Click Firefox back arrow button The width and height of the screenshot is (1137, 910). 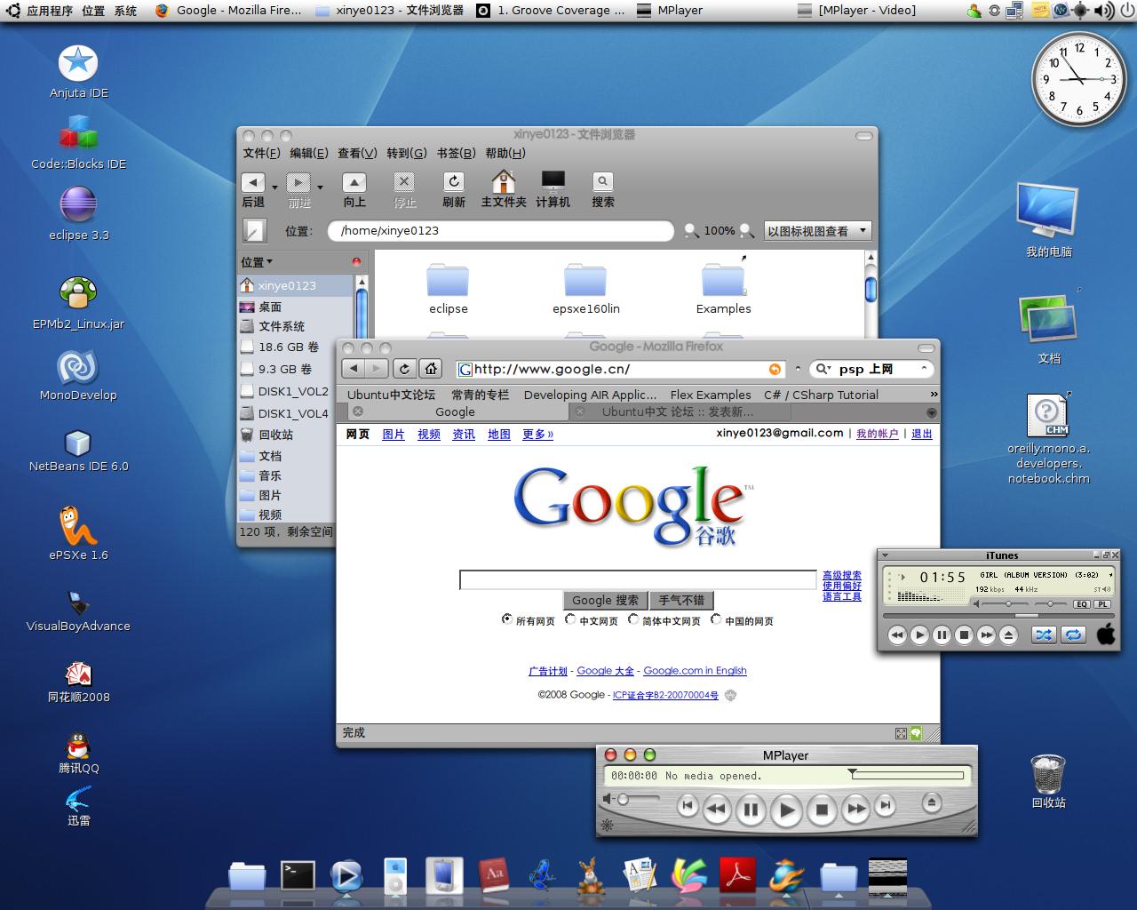[x=354, y=369]
